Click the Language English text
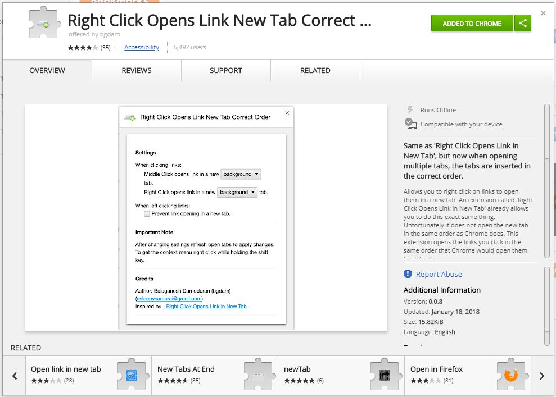The image size is (556, 397). [430, 332]
